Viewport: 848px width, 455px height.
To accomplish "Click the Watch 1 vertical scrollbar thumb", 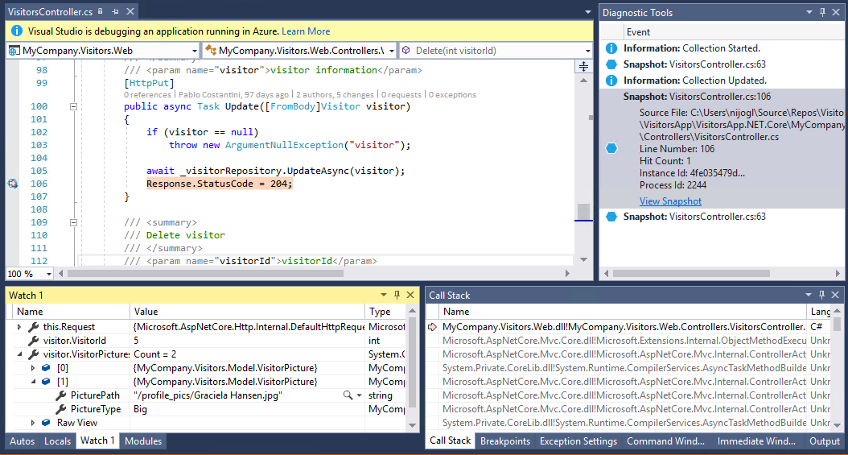I will (412, 362).
